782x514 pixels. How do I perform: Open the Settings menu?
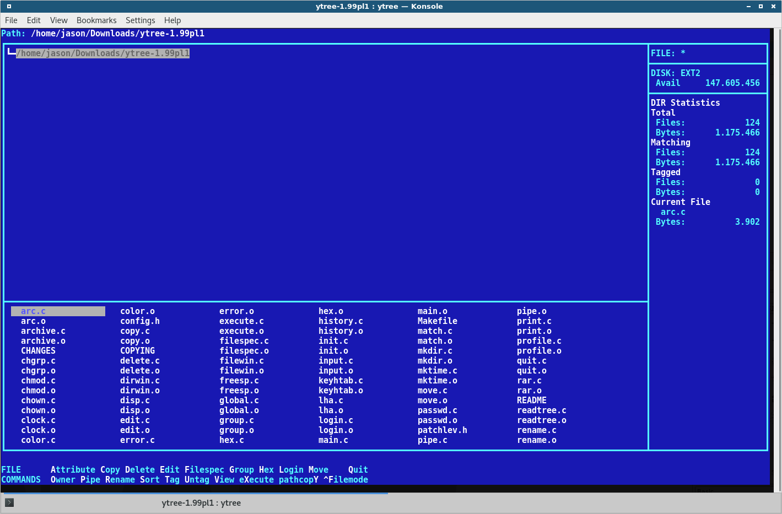(141, 20)
